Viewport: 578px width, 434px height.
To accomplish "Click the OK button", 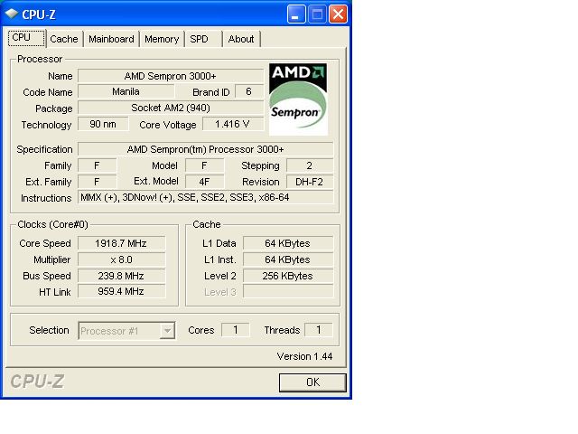I will click(312, 382).
